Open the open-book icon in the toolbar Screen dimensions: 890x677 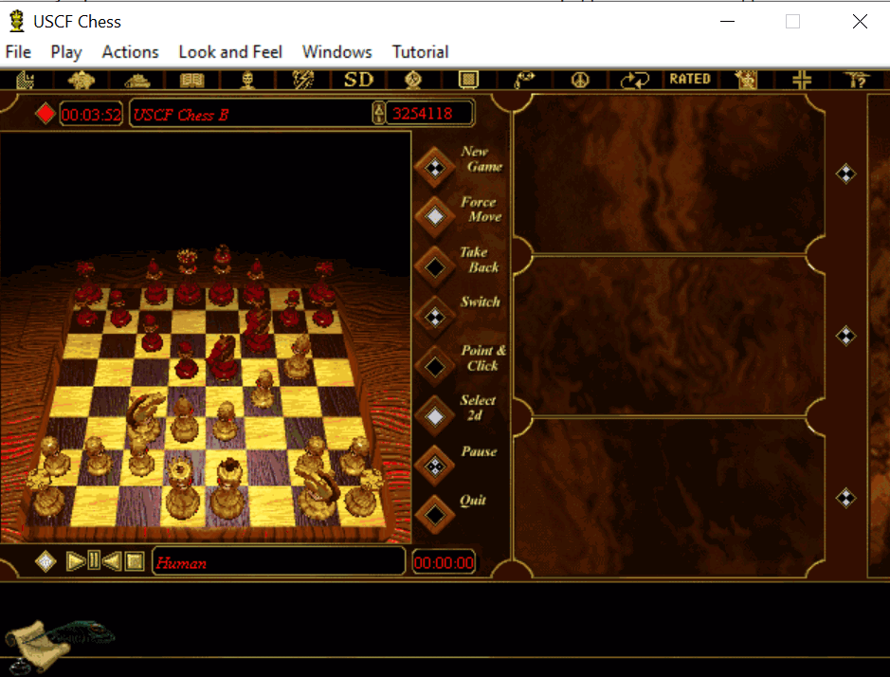click(x=191, y=80)
